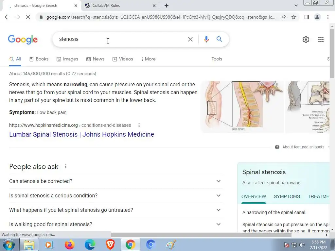Submit search using the magnifier icon

(x=219, y=39)
